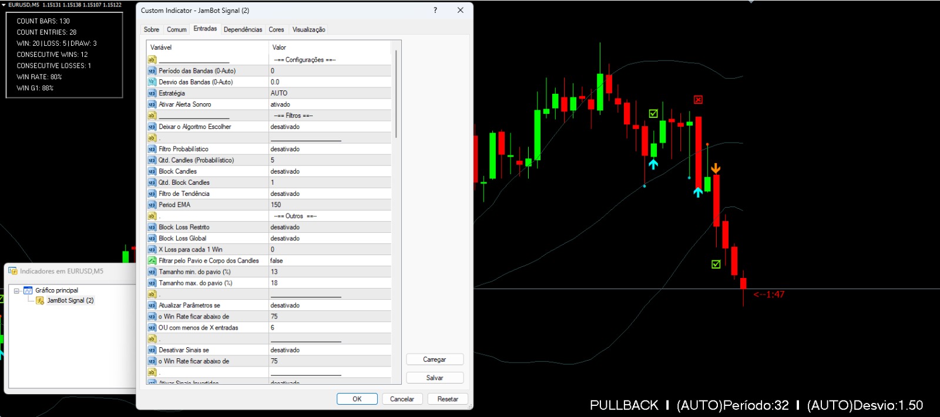
Task: Click the Resetar button
Action: coord(448,399)
